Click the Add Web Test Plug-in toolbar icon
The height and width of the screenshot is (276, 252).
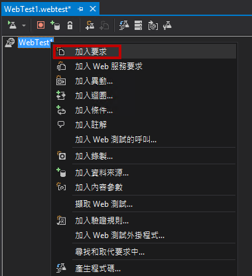(90, 25)
